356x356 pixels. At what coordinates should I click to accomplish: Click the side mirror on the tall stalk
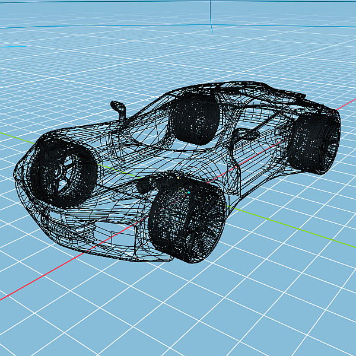pos(119,110)
